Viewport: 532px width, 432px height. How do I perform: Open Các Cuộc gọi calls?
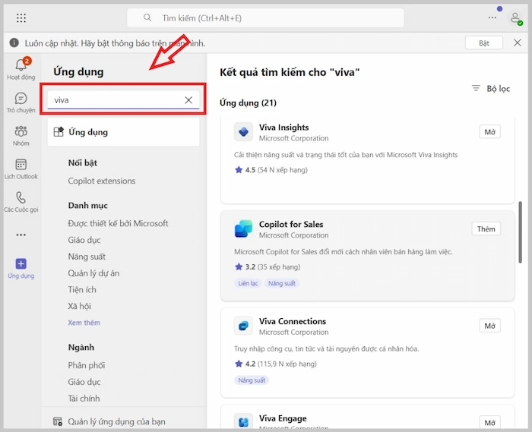pos(21,202)
